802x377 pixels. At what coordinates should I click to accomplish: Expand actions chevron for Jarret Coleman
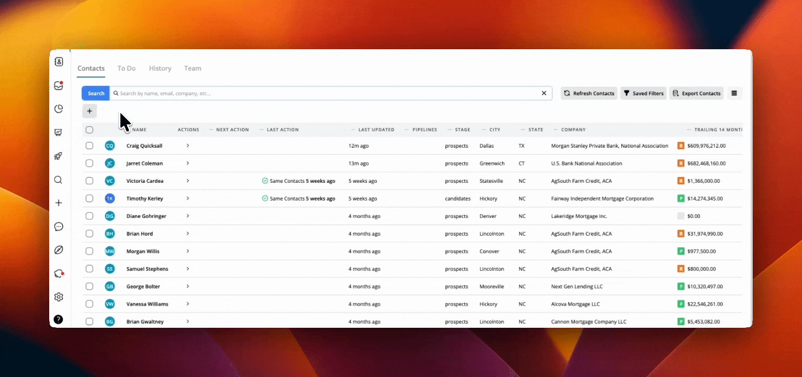188,163
